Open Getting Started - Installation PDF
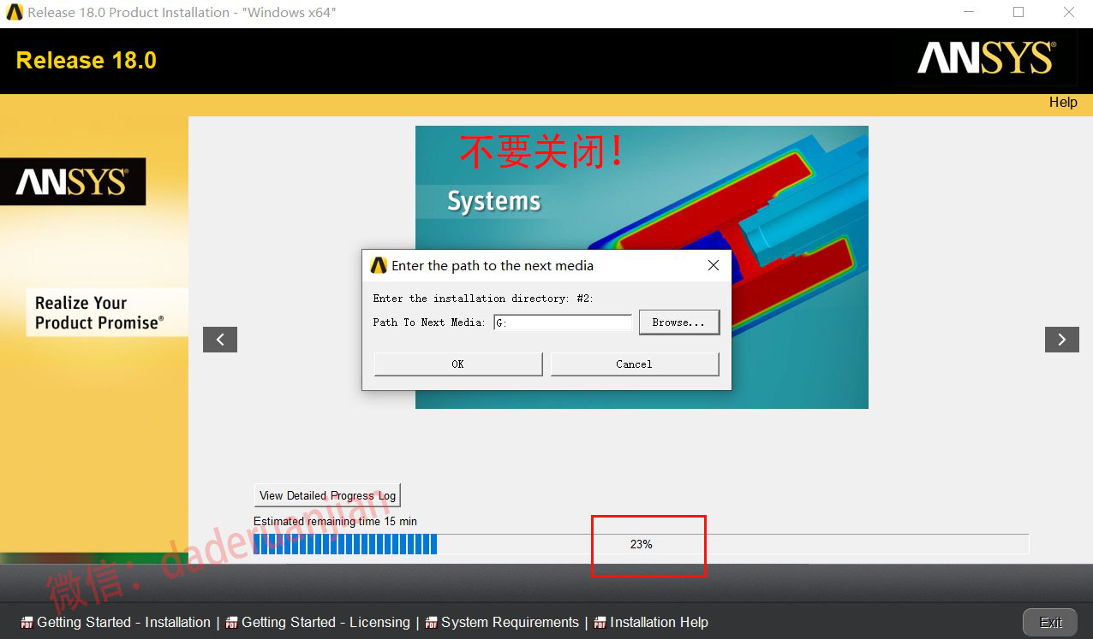Viewport: 1093px width, 639px height. click(x=116, y=623)
